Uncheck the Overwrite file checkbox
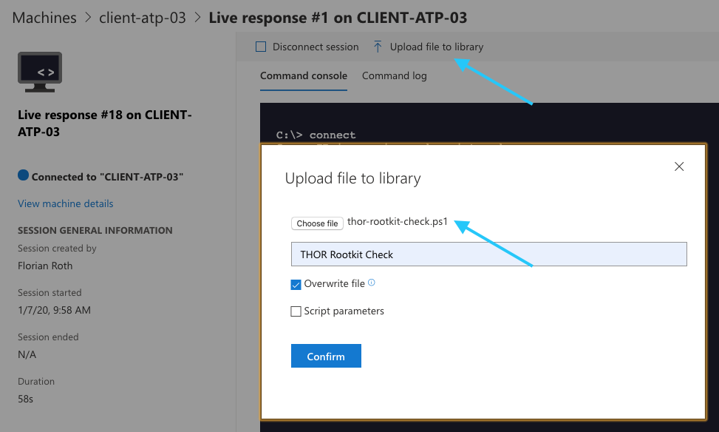The width and height of the screenshot is (719, 432). [296, 284]
